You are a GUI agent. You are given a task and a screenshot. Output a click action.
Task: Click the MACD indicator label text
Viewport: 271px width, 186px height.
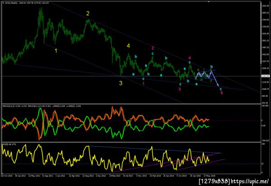(42, 106)
